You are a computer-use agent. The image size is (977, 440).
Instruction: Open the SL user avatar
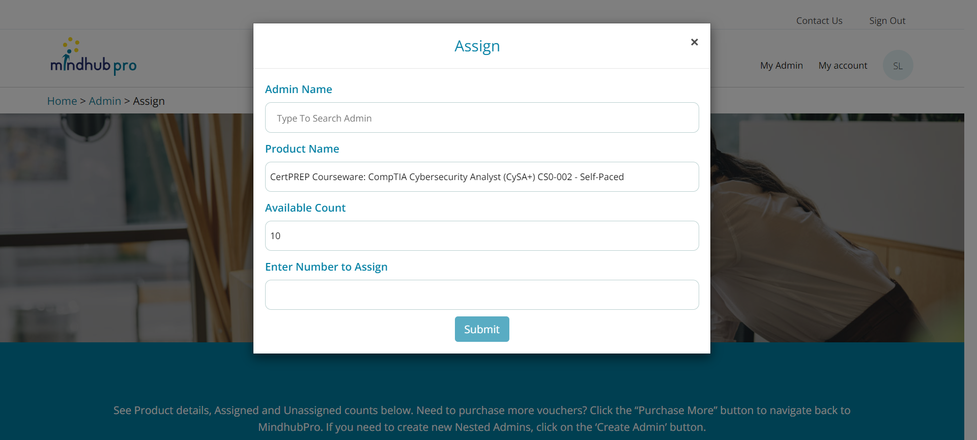point(898,66)
